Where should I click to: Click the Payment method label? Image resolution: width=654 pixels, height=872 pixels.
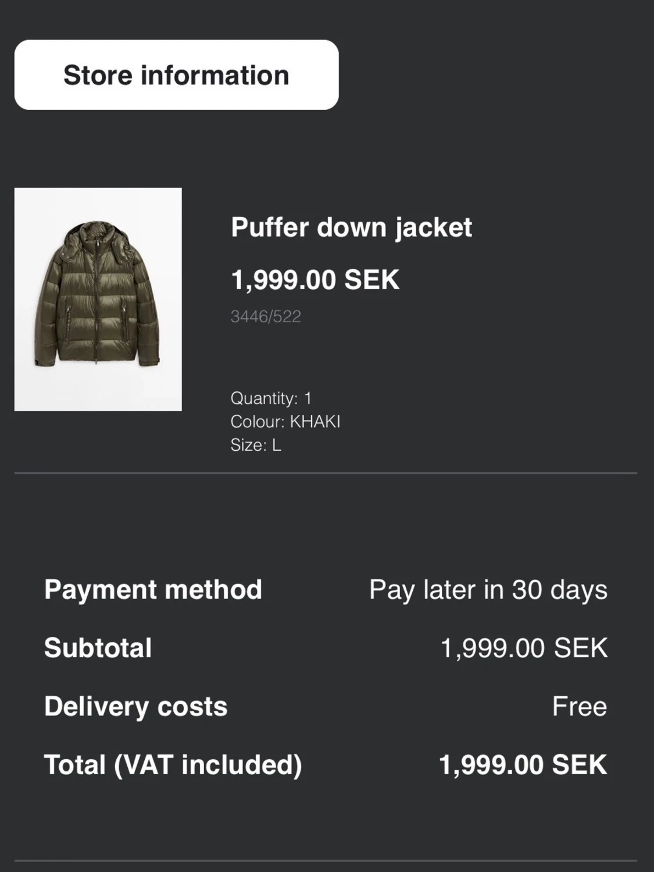pyautogui.click(x=153, y=590)
